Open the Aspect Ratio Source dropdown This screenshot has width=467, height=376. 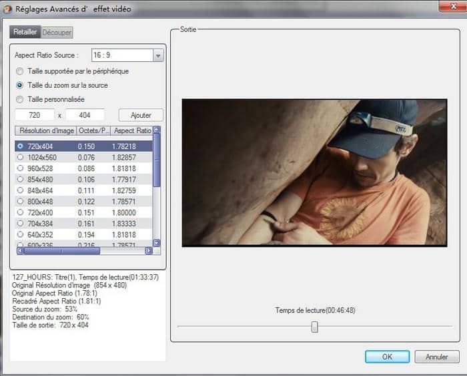158,55
